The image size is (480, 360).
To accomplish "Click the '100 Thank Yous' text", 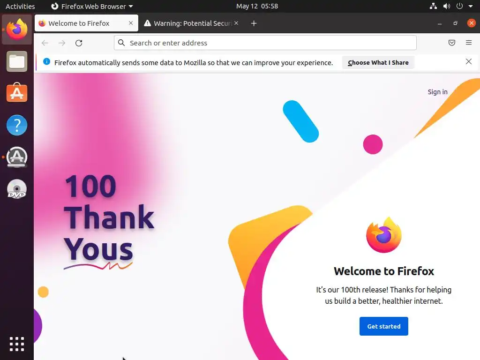I will 109,218.
